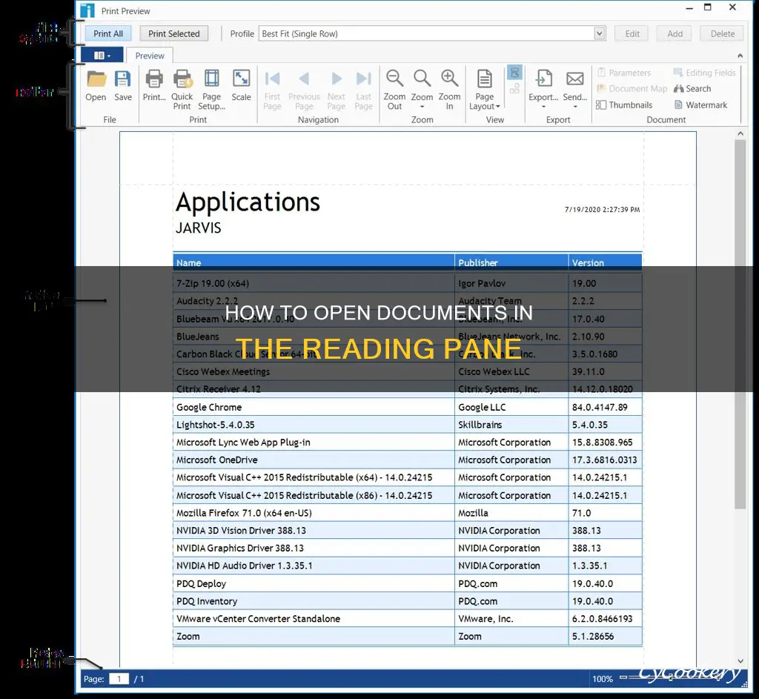Click the Print All button
This screenshot has height=699, width=759.
pyautogui.click(x=108, y=33)
